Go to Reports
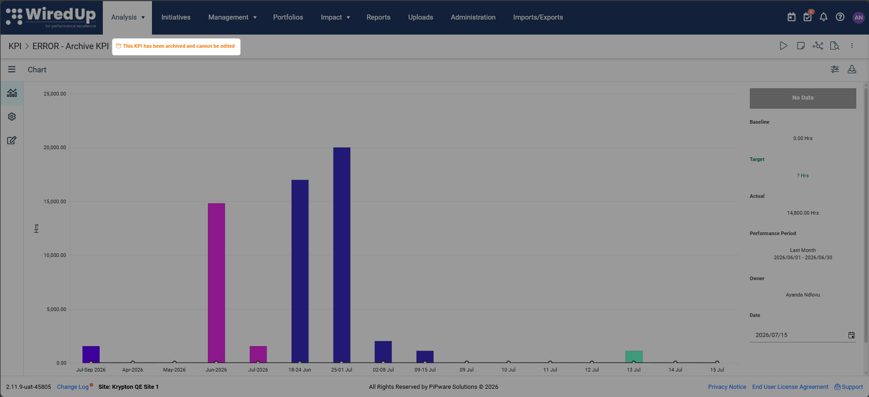The height and width of the screenshot is (397, 869). pyautogui.click(x=379, y=17)
